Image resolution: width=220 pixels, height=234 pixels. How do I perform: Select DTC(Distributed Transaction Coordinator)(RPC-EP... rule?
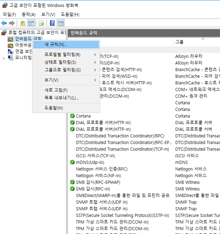(124, 142)
